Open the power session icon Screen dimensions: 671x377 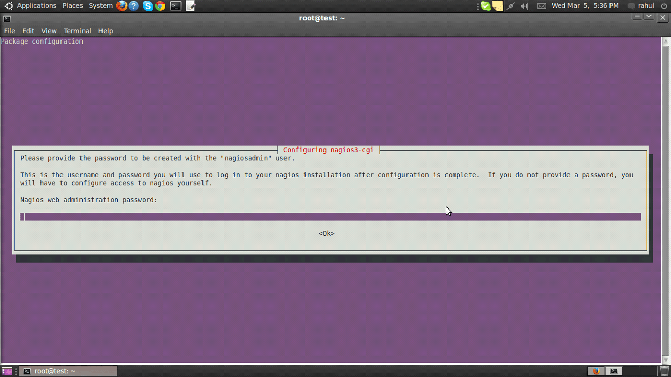[664, 6]
